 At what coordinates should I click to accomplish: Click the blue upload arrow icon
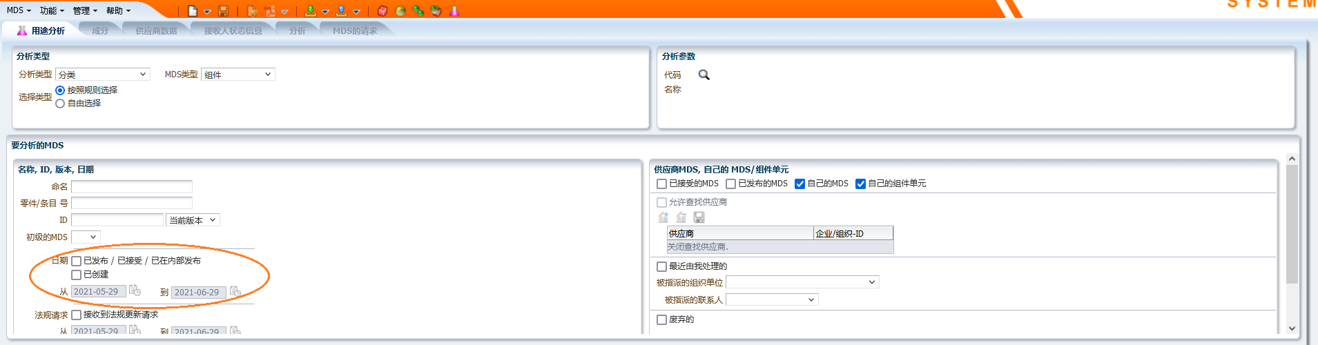point(341,11)
